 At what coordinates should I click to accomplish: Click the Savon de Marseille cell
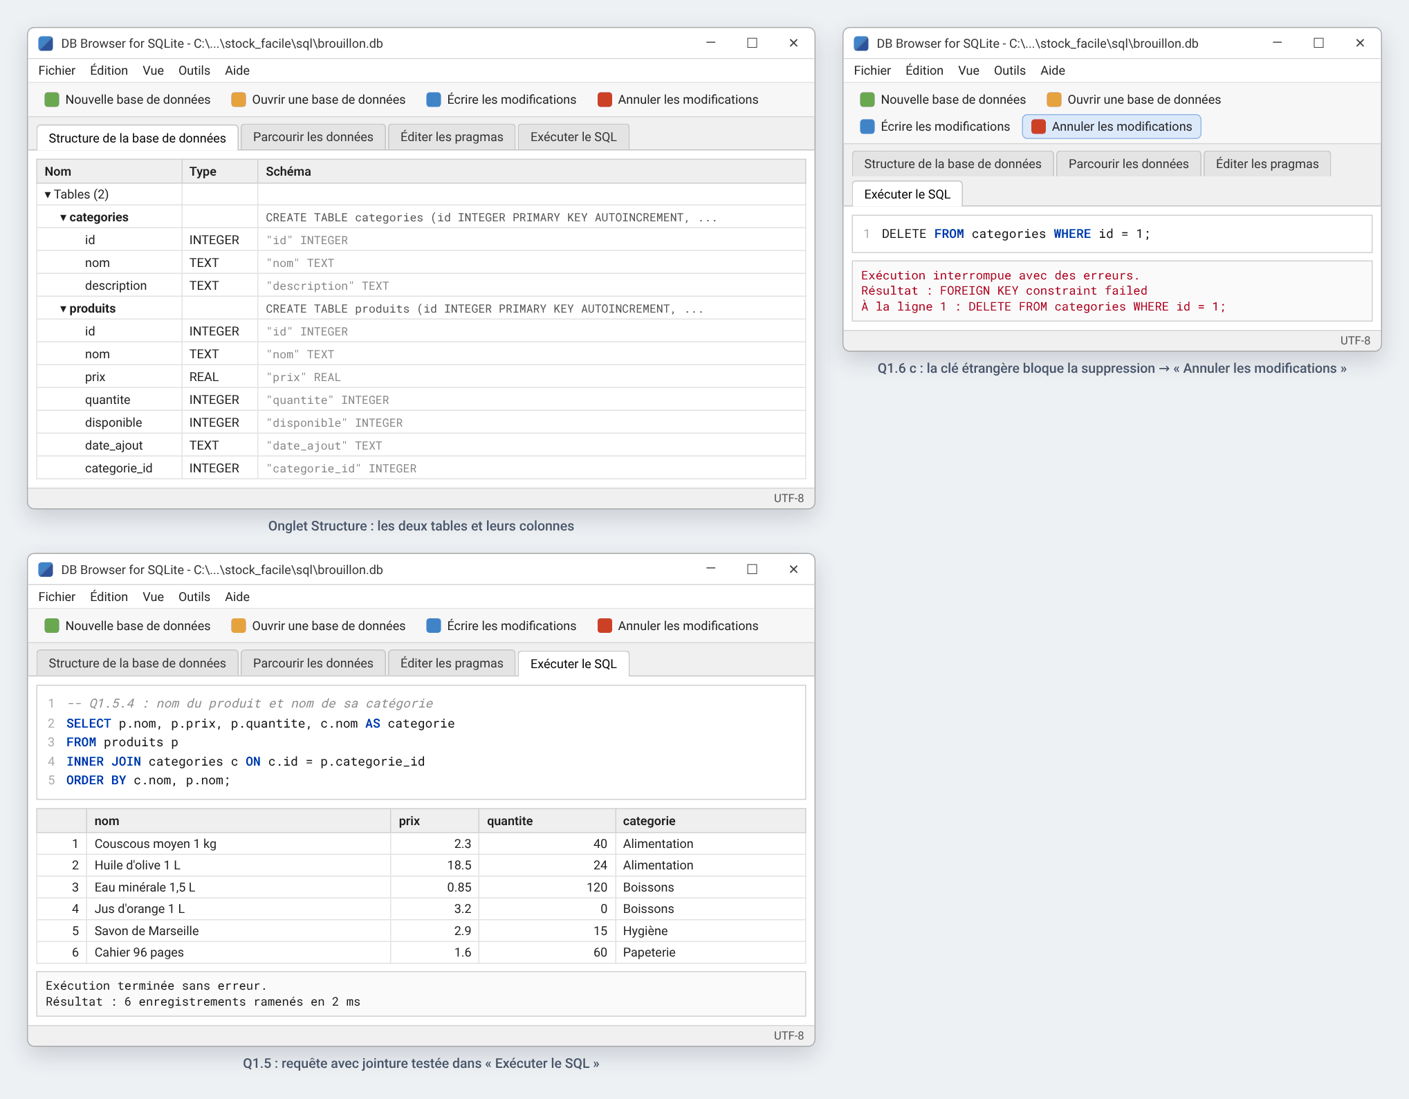[x=239, y=931]
